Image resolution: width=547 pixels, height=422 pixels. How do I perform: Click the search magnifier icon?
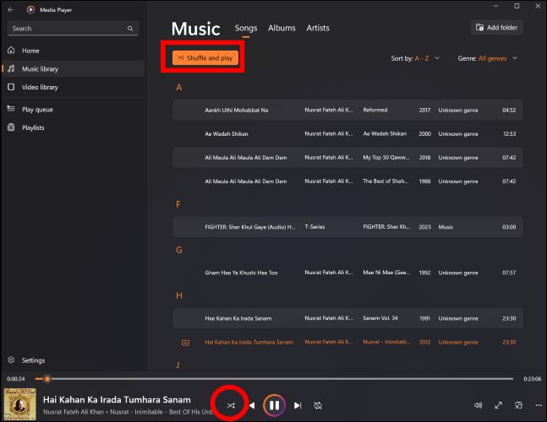tap(130, 29)
